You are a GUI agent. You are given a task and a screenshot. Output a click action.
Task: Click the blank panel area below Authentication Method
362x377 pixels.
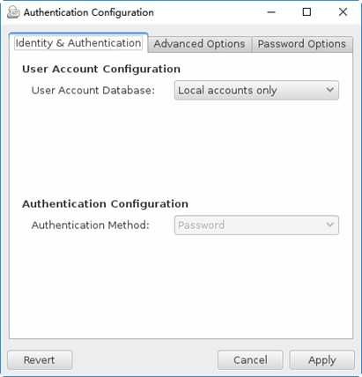pos(181,288)
